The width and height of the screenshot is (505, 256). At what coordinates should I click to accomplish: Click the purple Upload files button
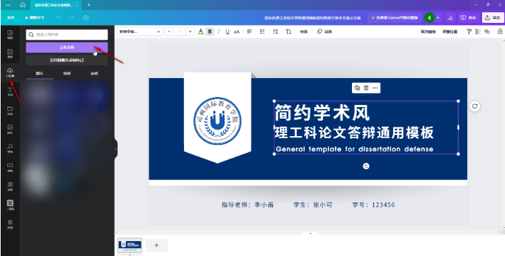point(67,47)
